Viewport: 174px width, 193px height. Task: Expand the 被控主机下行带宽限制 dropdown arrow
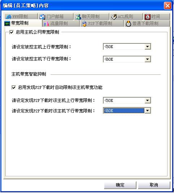(x=147, y=59)
